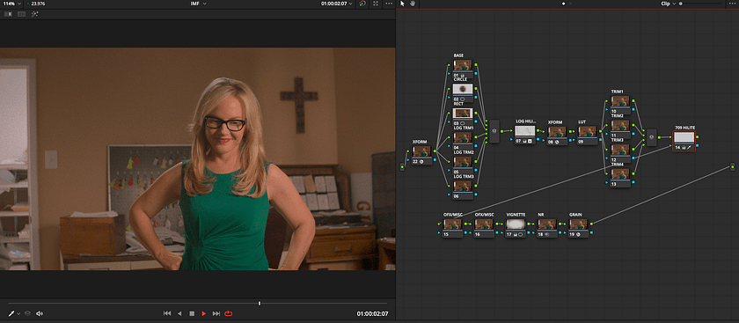Viewport: 739px width, 323px height.
Task: Expand eyedropper tool options chevron
Action: coord(18,314)
